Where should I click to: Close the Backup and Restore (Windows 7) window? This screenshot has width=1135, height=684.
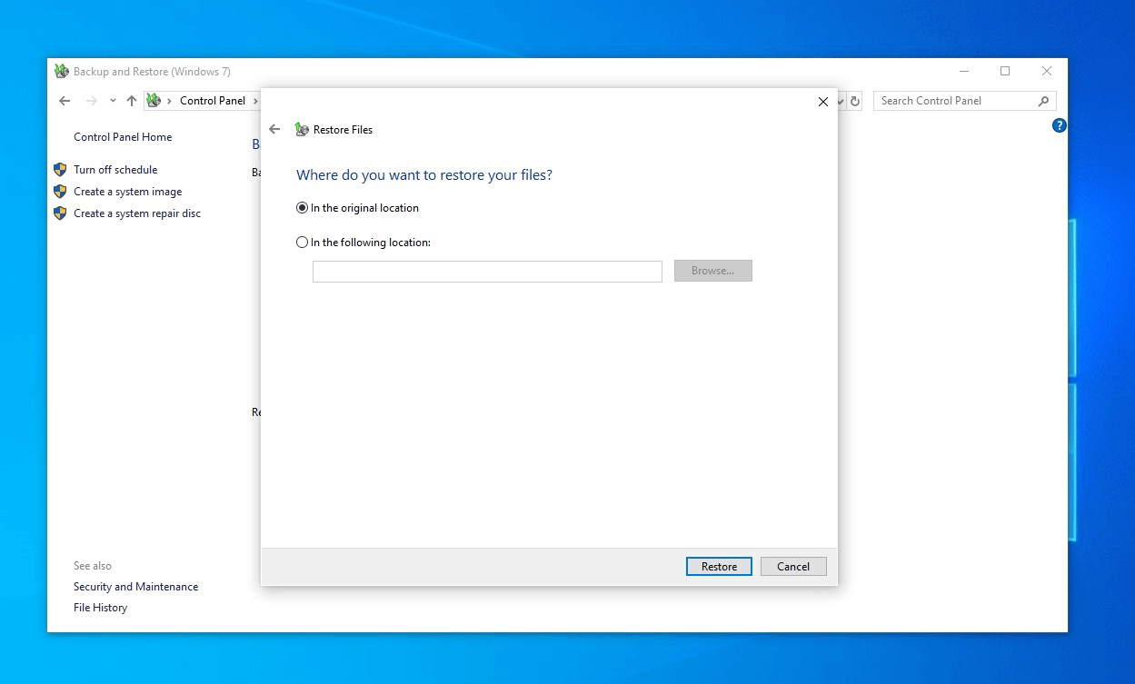(1047, 71)
